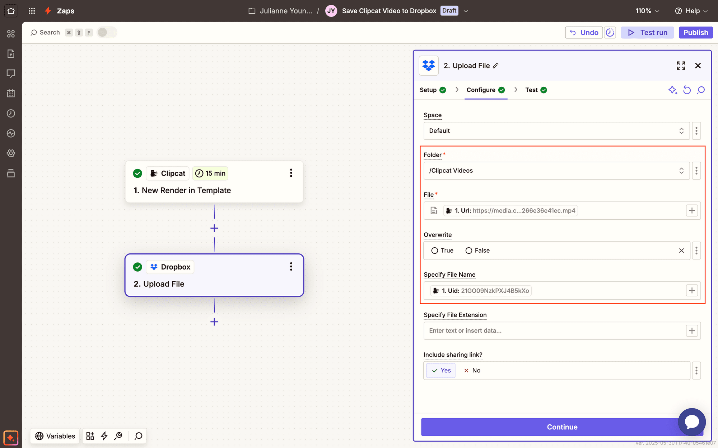Open the chat support bubble
Viewport: 718px width, 448px height.
pyautogui.click(x=692, y=422)
